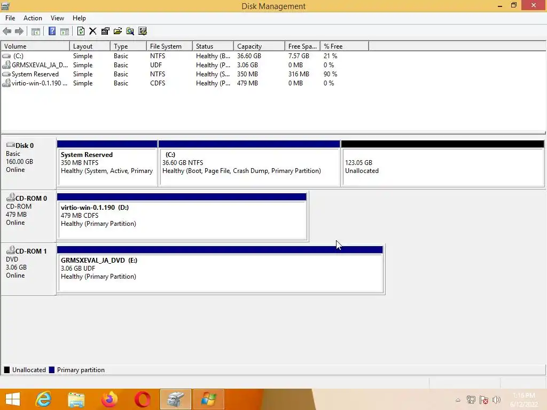
Task: Click the 90 % free cell
Action: [330, 74]
